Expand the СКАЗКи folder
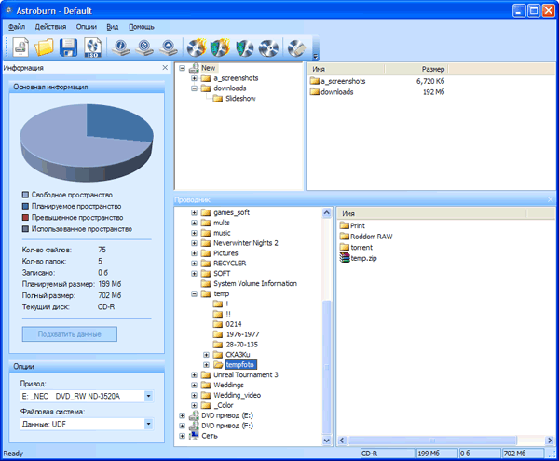Screen dimensions: 559x461 [206, 355]
